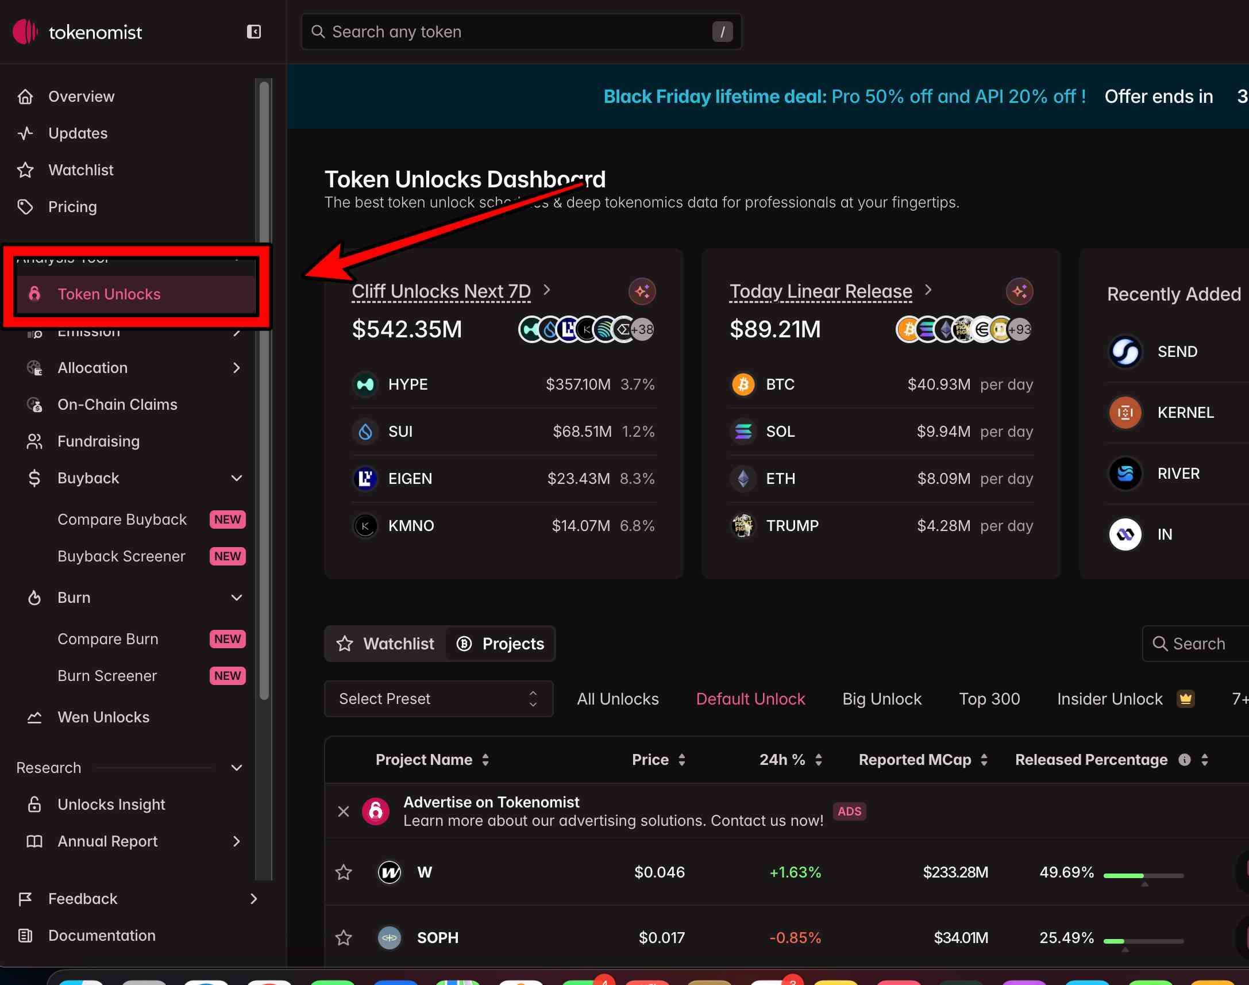The width and height of the screenshot is (1249, 985).
Task: Select the All Unlocks filter tab
Action: pos(617,699)
